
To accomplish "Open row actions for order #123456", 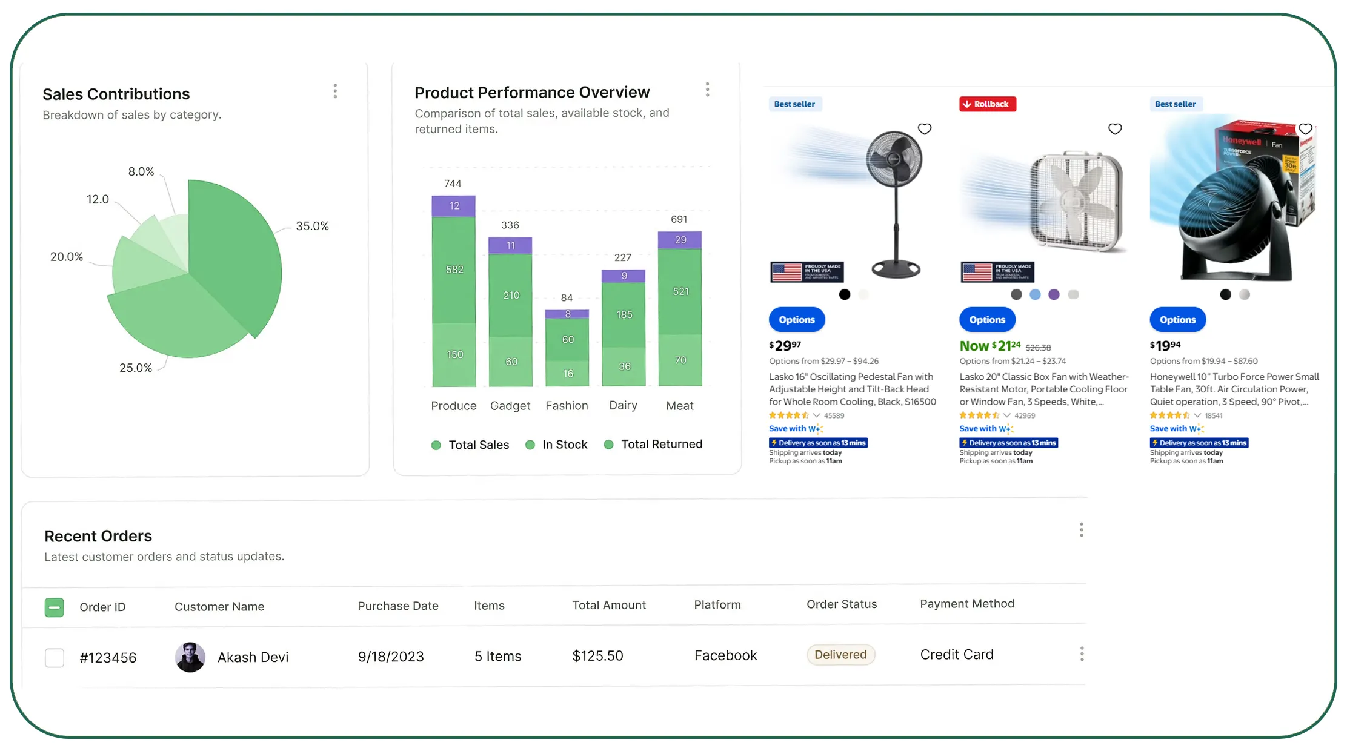I will pyautogui.click(x=1082, y=654).
